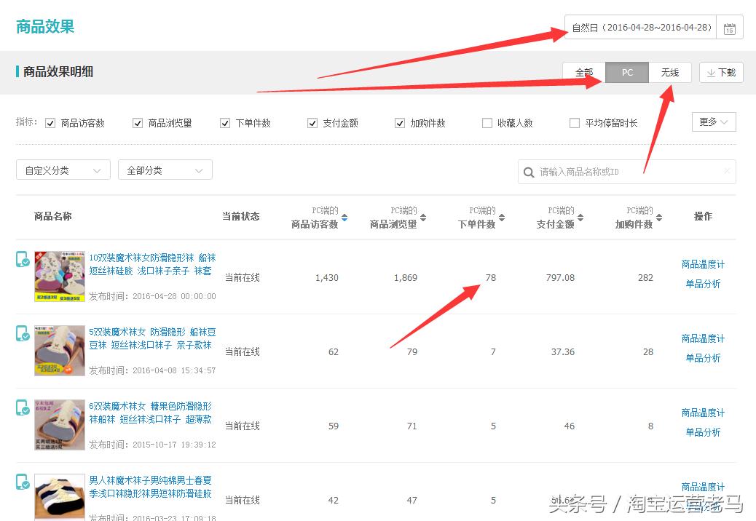Click sort arrows on 加购件数 column
This screenshot has height=521, width=756.
click(x=658, y=218)
